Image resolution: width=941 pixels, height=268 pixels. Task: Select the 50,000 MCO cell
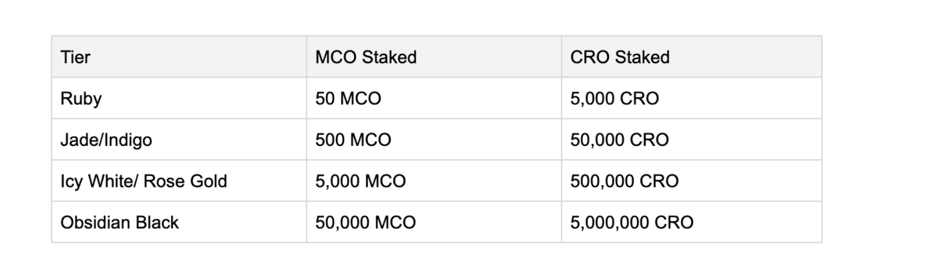(434, 222)
